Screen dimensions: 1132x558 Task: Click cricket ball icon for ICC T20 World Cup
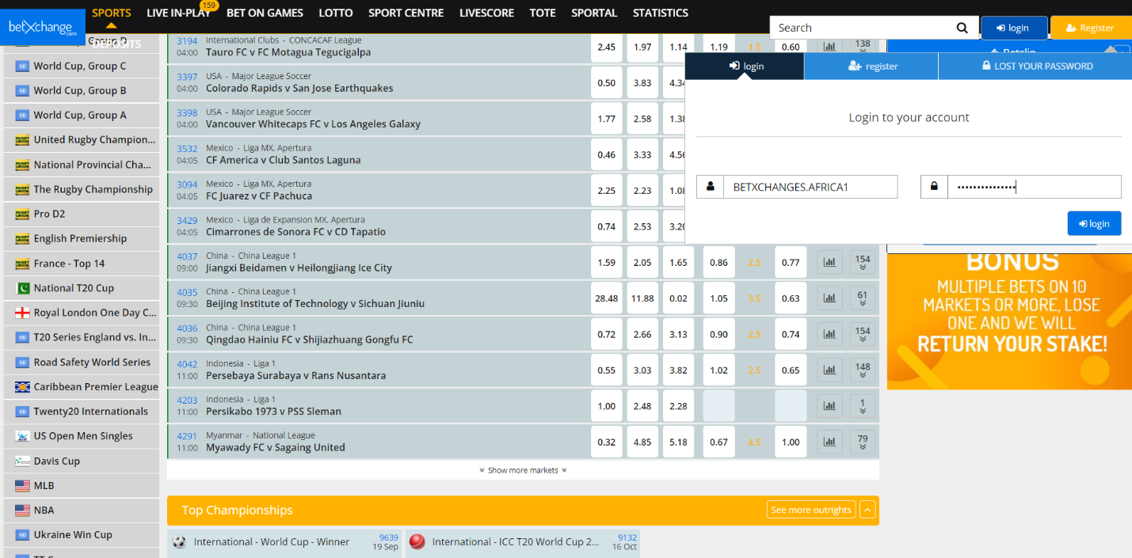coord(417,541)
